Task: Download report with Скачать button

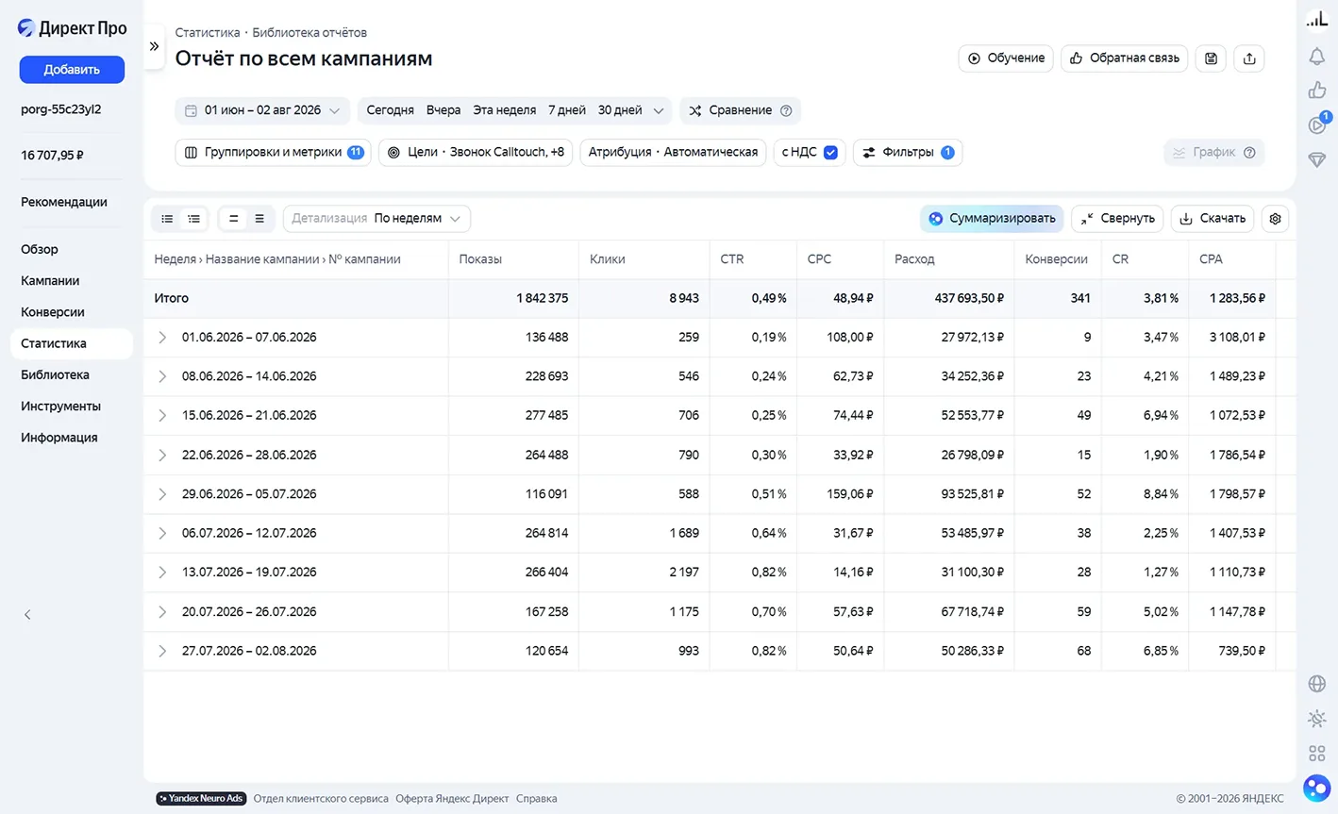Action: click(x=1213, y=219)
